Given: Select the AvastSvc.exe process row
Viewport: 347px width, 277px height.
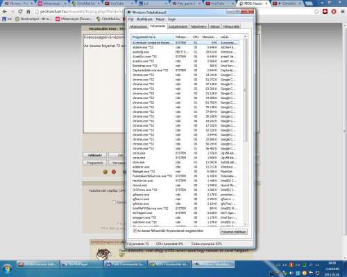Looking at the screenshot, I should click(185, 57).
